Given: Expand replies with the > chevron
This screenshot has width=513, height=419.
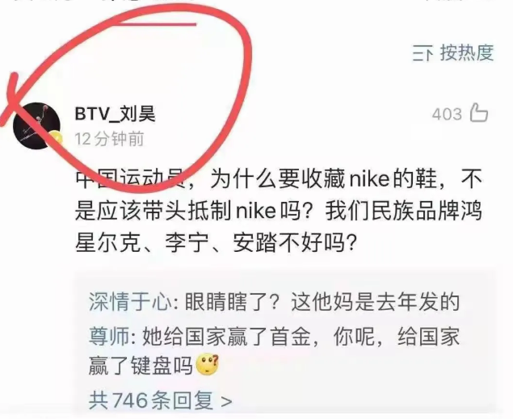Looking at the screenshot, I should coord(226,401).
